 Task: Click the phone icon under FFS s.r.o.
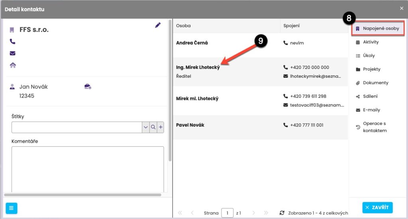(12, 41)
